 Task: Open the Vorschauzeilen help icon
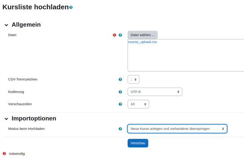(x=120, y=104)
